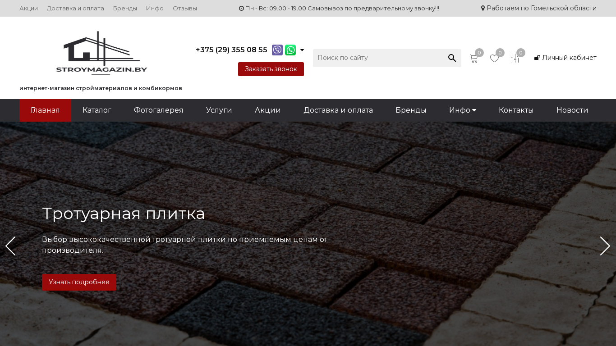Click Бренды link in top bar
This screenshot has width=616, height=346.
point(125,9)
